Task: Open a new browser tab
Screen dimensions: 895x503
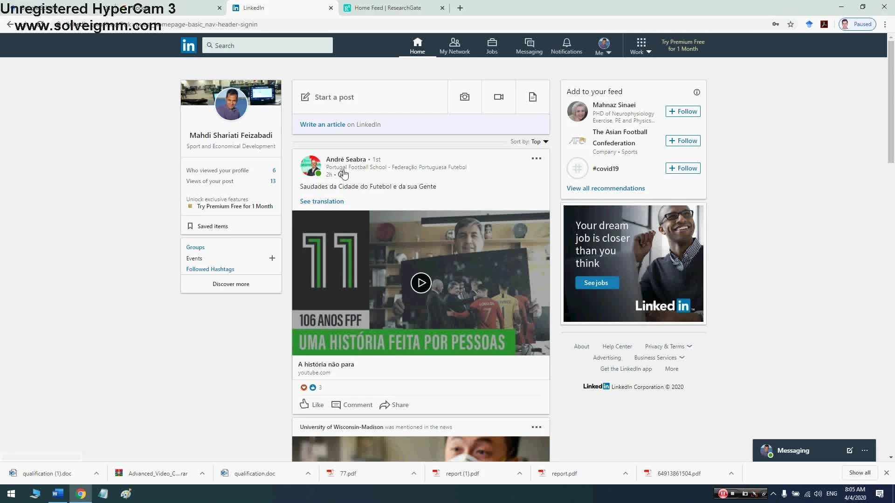Action: [460, 8]
